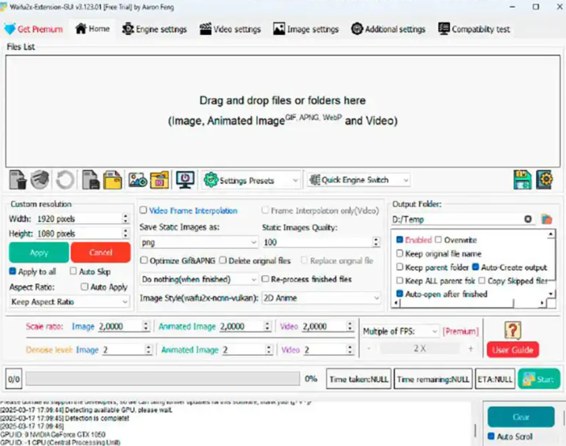Open the Quick Engine Switch dropdown
Screen dimensions: 566x446
tap(359, 180)
